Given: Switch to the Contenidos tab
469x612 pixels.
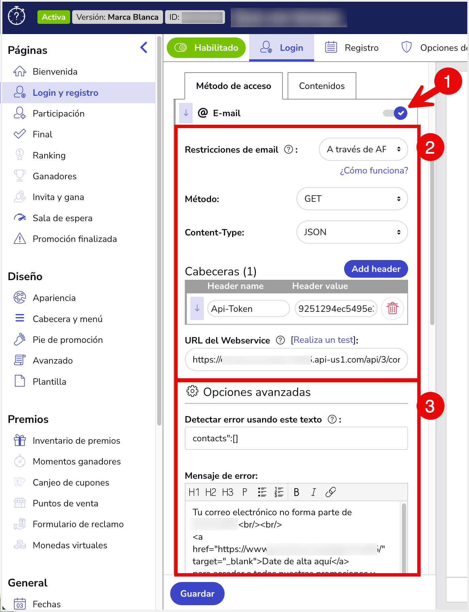Looking at the screenshot, I should pyautogui.click(x=322, y=86).
